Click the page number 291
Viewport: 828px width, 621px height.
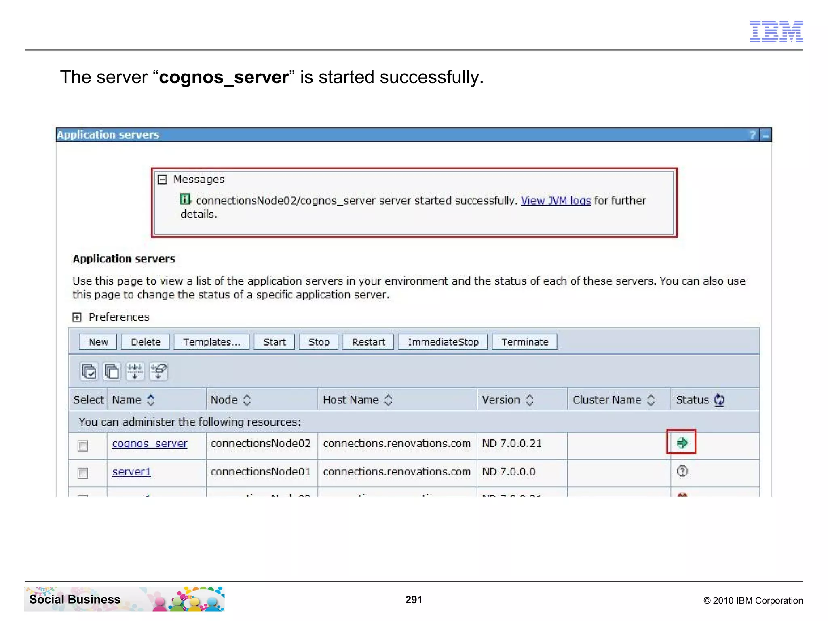414,600
